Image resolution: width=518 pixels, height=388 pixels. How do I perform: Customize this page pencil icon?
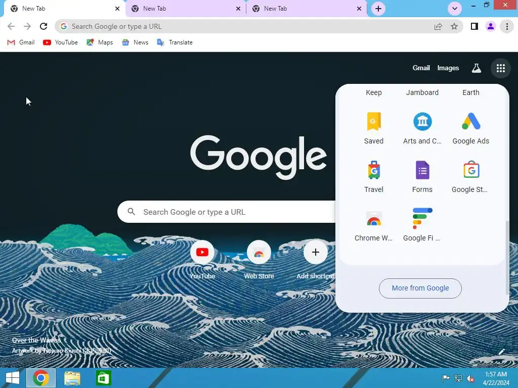point(501,352)
